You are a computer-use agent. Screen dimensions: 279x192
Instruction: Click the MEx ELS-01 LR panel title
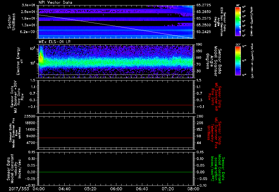pyautogui.click(x=54, y=41)
